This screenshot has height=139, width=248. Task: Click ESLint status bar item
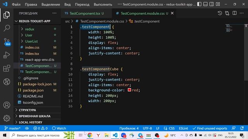point(183,128)
